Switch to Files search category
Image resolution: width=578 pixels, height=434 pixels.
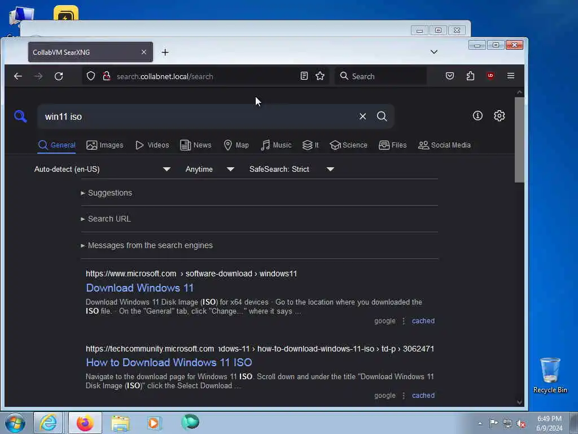click(393, 145)
